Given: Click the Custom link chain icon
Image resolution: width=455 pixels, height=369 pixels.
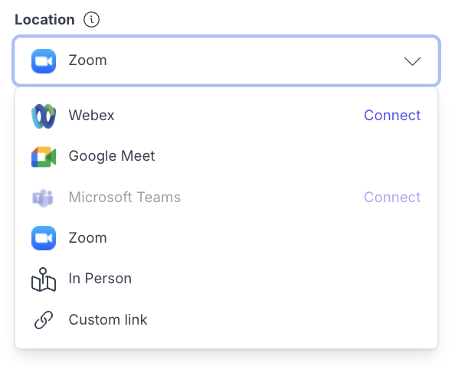Looking at the screenshot, I should click(x=44, y=320).
